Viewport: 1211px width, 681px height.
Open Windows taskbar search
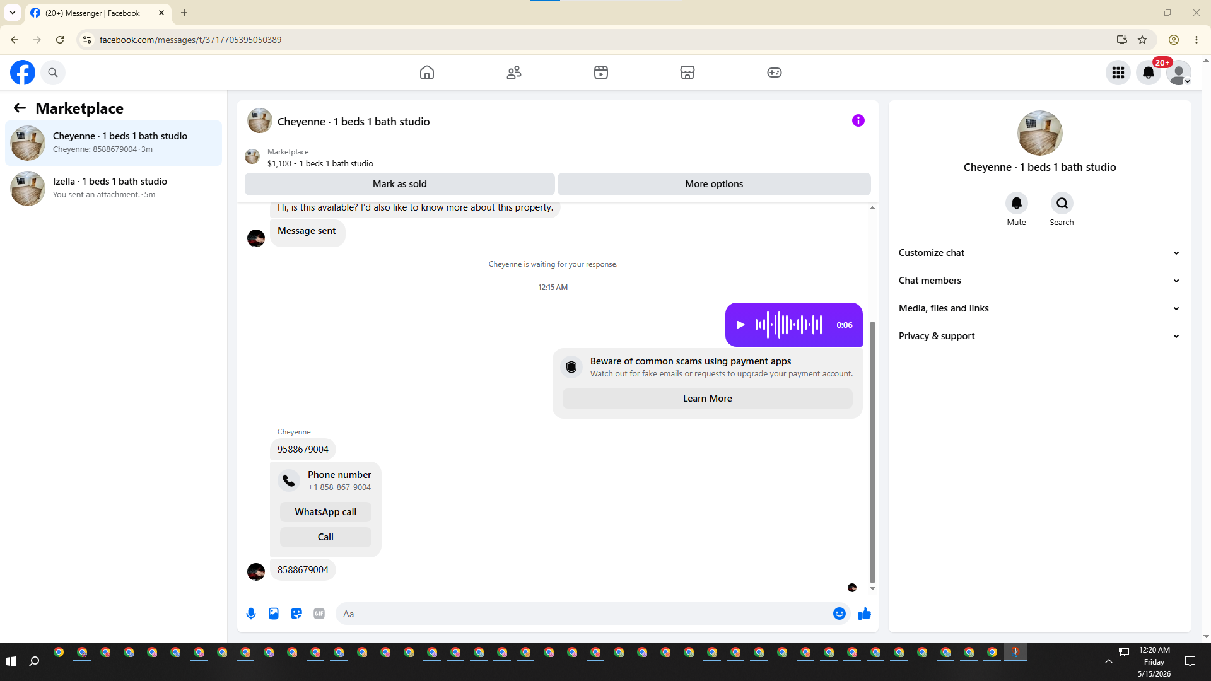[35, 661]
